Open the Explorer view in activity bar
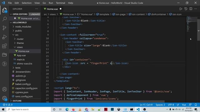Screen dimensions: 200x112 [4, 10]
